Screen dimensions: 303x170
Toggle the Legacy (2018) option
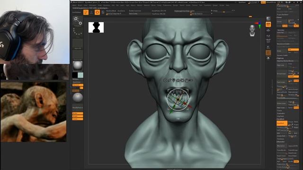click(x=293, y=146)
